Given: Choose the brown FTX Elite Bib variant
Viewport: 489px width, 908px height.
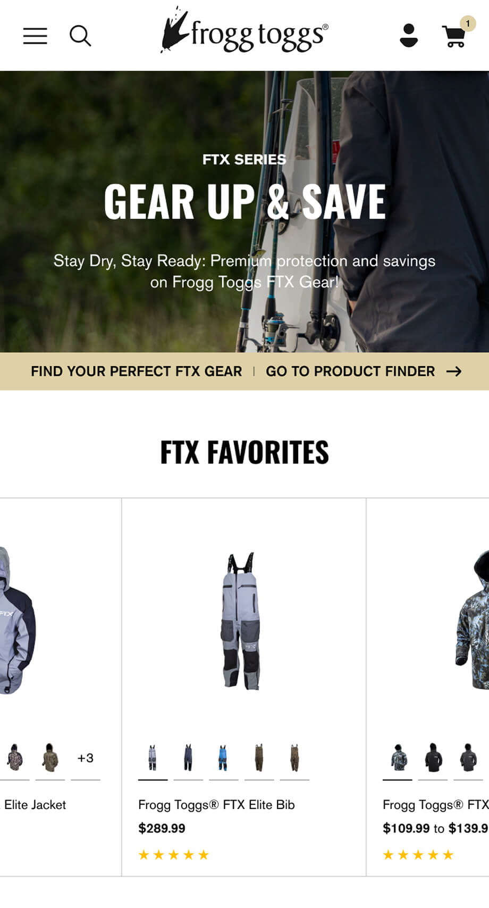Looking at the screenshot, I should [x=259, y=757].
